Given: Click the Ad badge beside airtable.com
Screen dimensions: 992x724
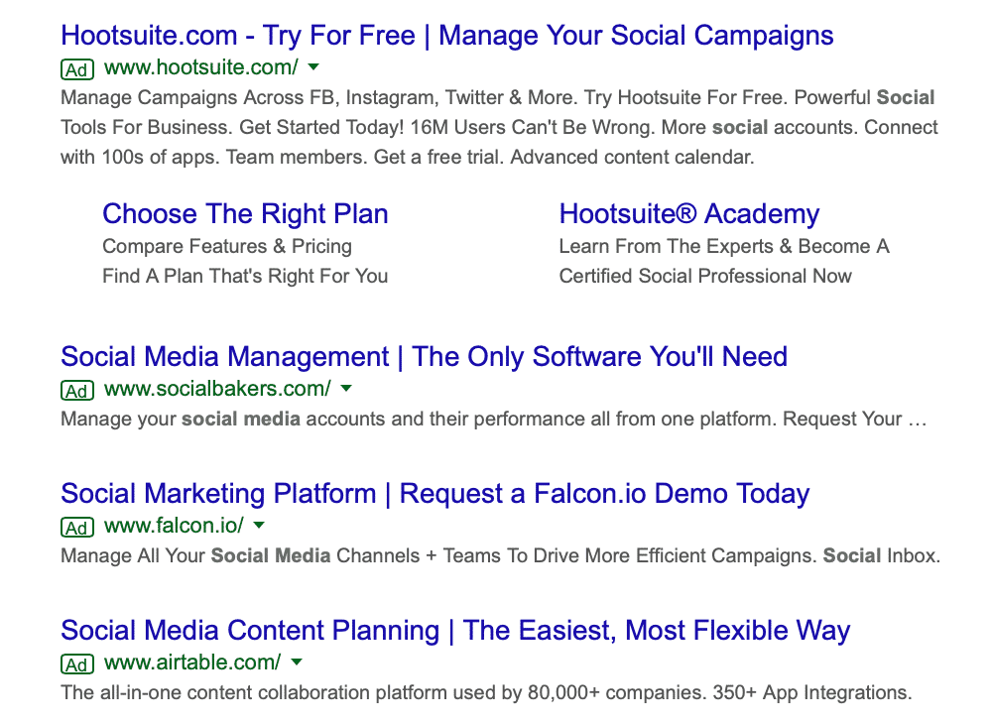Looking at the screenshot, I should click(x=77, y=664).
